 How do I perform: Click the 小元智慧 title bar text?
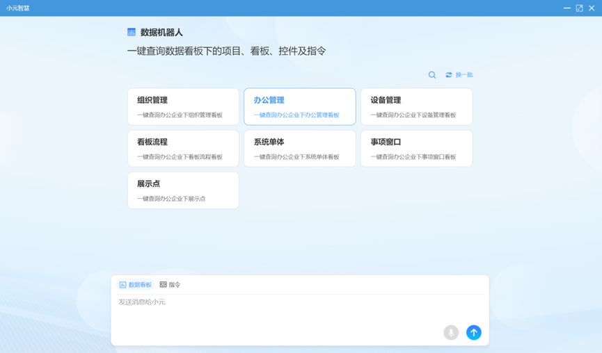(18, 8)
